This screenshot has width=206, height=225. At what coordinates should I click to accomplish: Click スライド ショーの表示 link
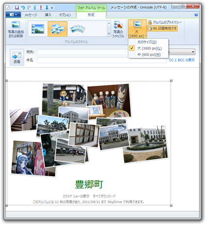tap(76, 196)
